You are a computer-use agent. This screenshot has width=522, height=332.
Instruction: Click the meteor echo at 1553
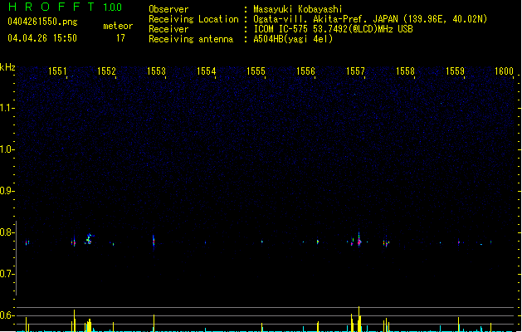154,242
